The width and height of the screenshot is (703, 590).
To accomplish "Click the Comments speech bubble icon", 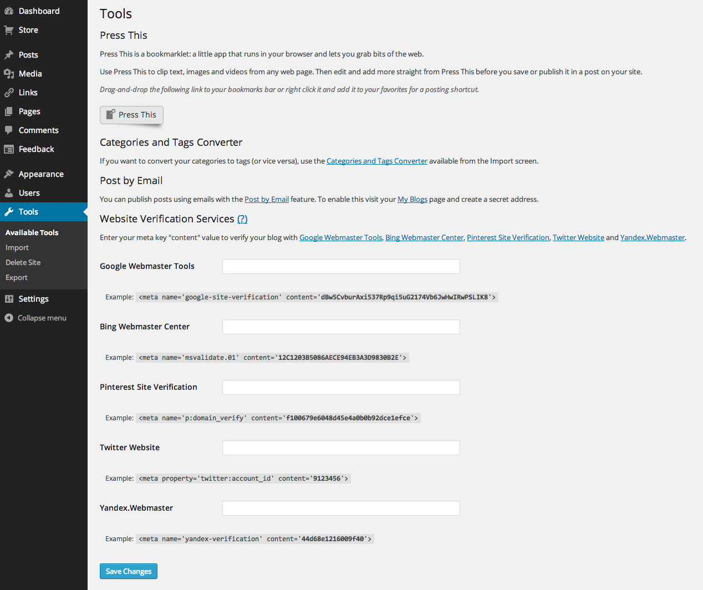I will 9,130.
